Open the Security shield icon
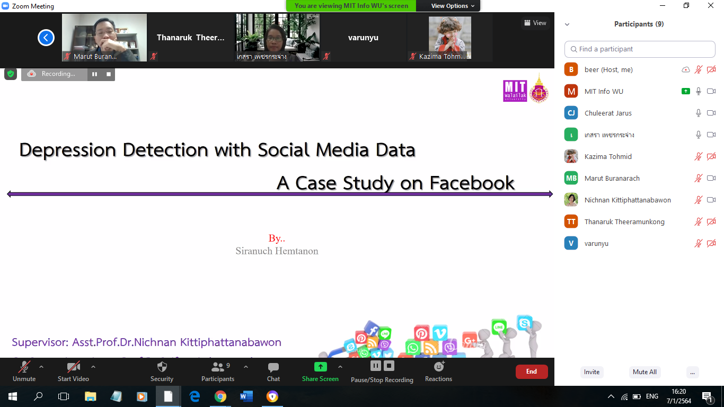This screenshot has width=724, height=407. (162, 367)
